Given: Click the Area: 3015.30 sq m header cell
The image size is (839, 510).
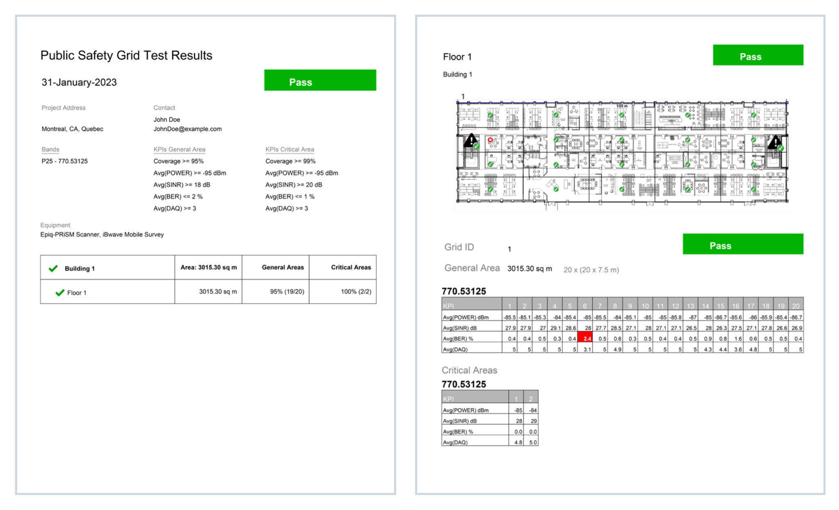Looking at the screenshot, I should pyautogui.click(x=209, y=267).
